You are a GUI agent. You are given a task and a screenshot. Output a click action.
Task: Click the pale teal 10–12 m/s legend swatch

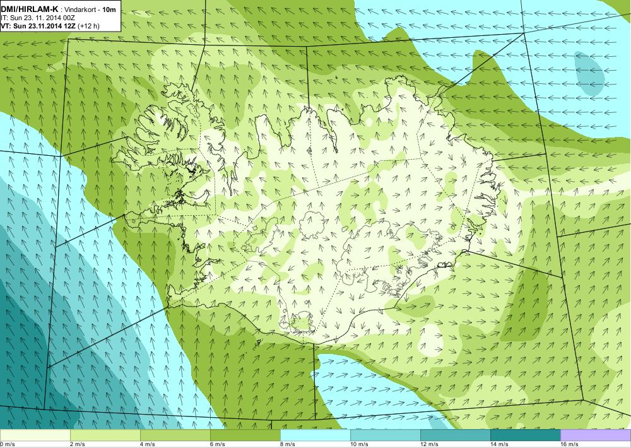pos(386,435)
